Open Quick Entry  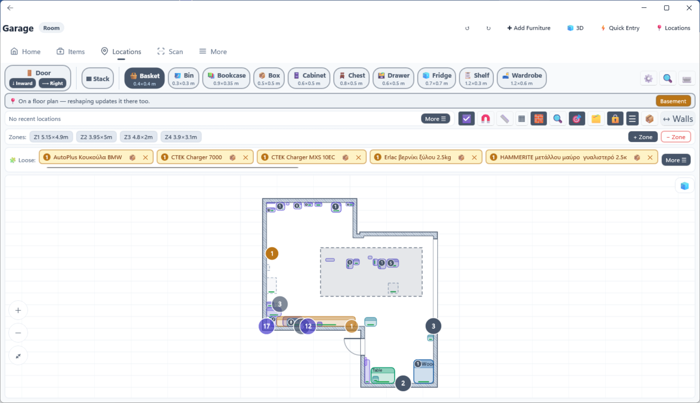tap(620, 28)
